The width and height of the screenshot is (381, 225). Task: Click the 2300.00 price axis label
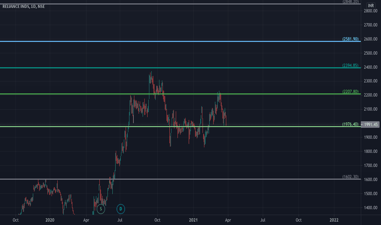[370, 81]
